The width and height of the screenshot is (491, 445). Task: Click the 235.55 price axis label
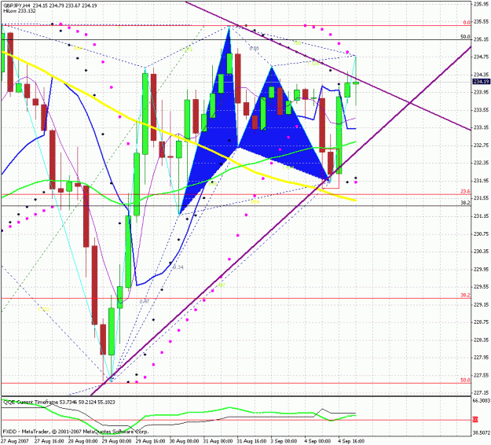[x=482, y=22]
